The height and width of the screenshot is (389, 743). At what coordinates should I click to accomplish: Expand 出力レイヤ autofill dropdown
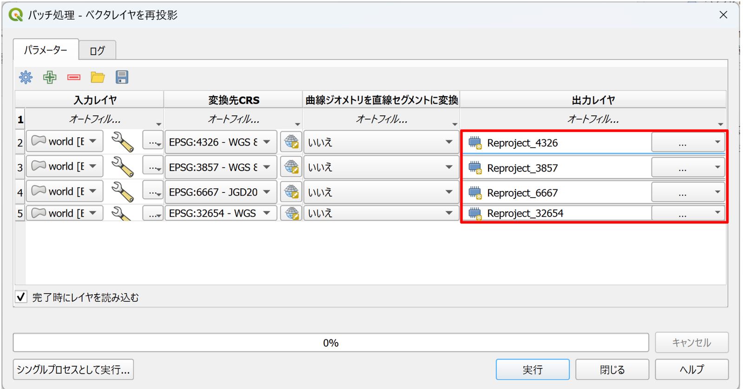[x=593, y=119]
